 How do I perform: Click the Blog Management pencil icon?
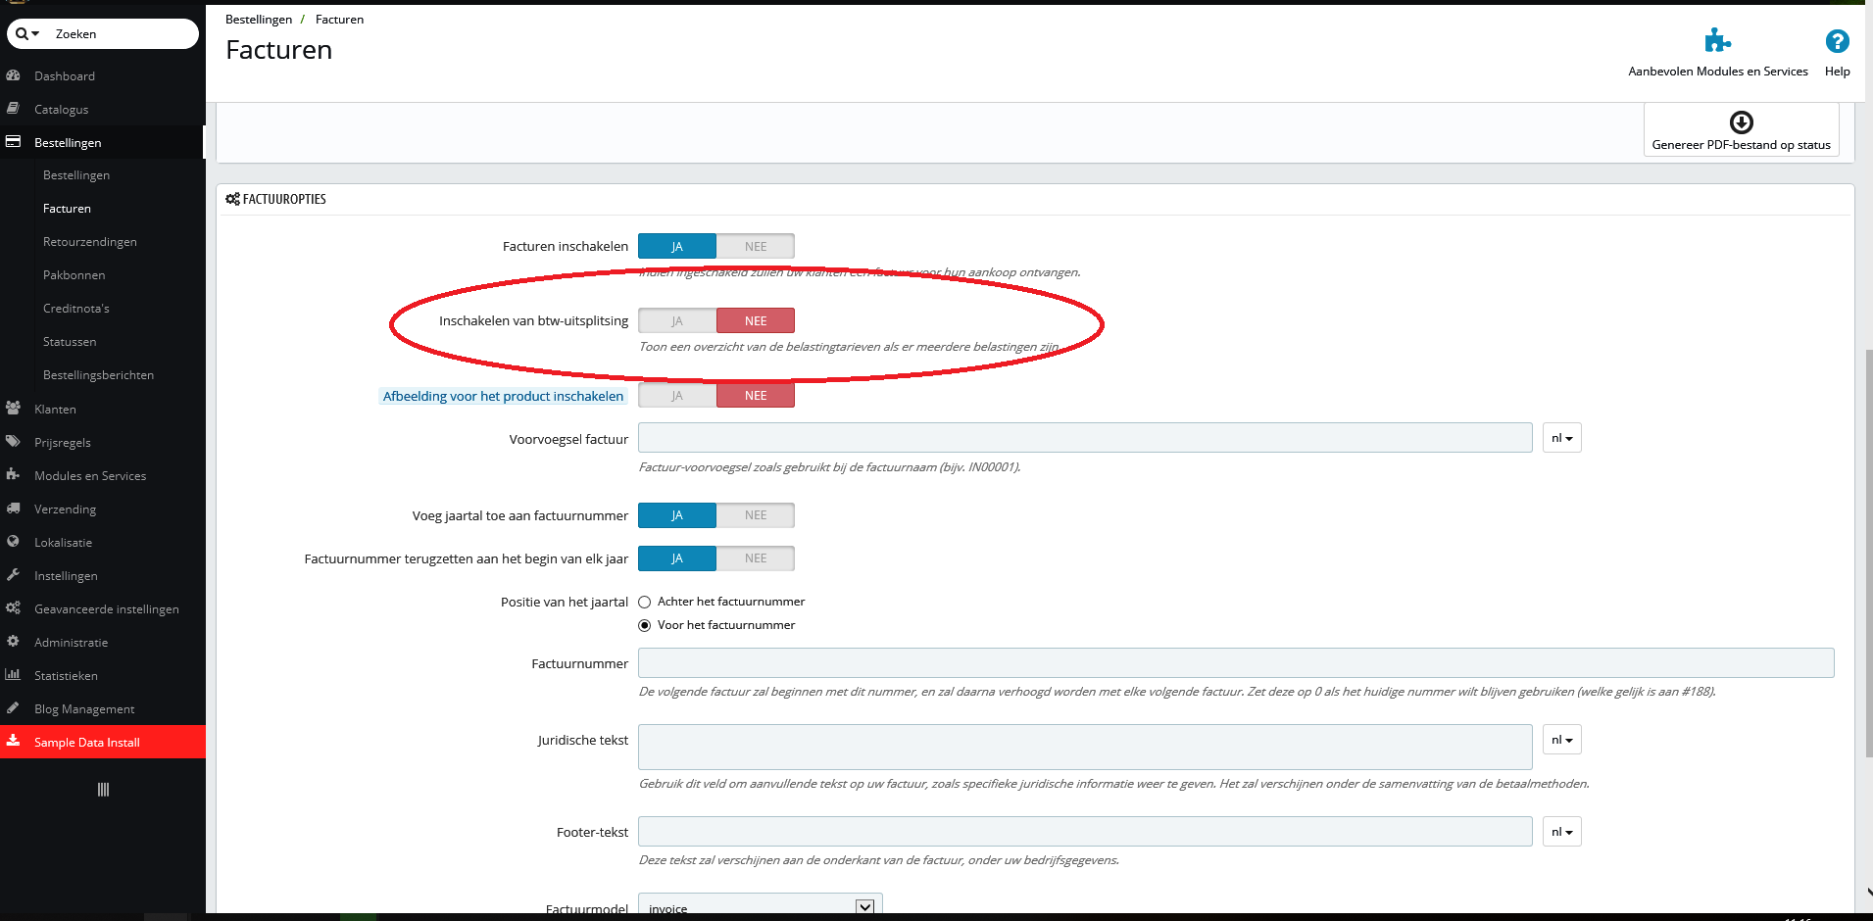pos(14,708)
